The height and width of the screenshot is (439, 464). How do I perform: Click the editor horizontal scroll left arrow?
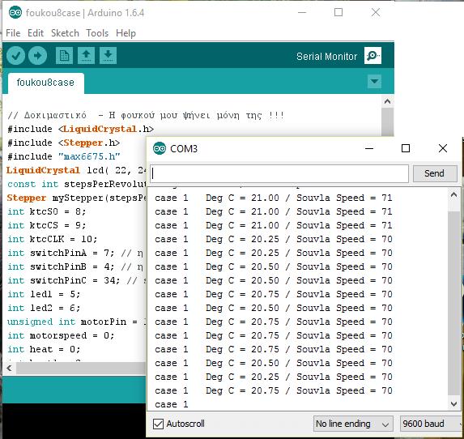point(9,369)
